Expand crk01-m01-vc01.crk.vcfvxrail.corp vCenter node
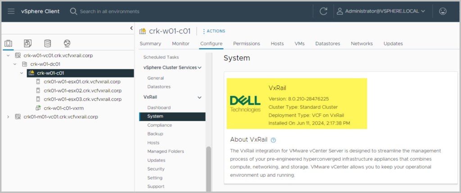The height and width of the screenshot is (193, 461). coord(8,117)
